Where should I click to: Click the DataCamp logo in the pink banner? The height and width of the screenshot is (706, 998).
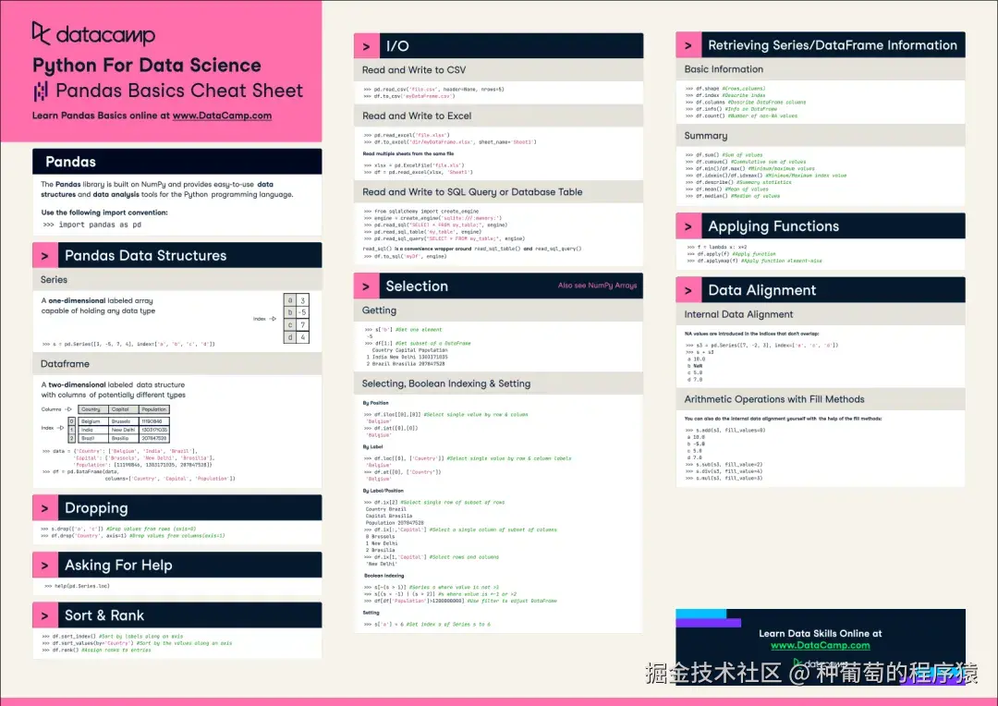tap(93, 34)
